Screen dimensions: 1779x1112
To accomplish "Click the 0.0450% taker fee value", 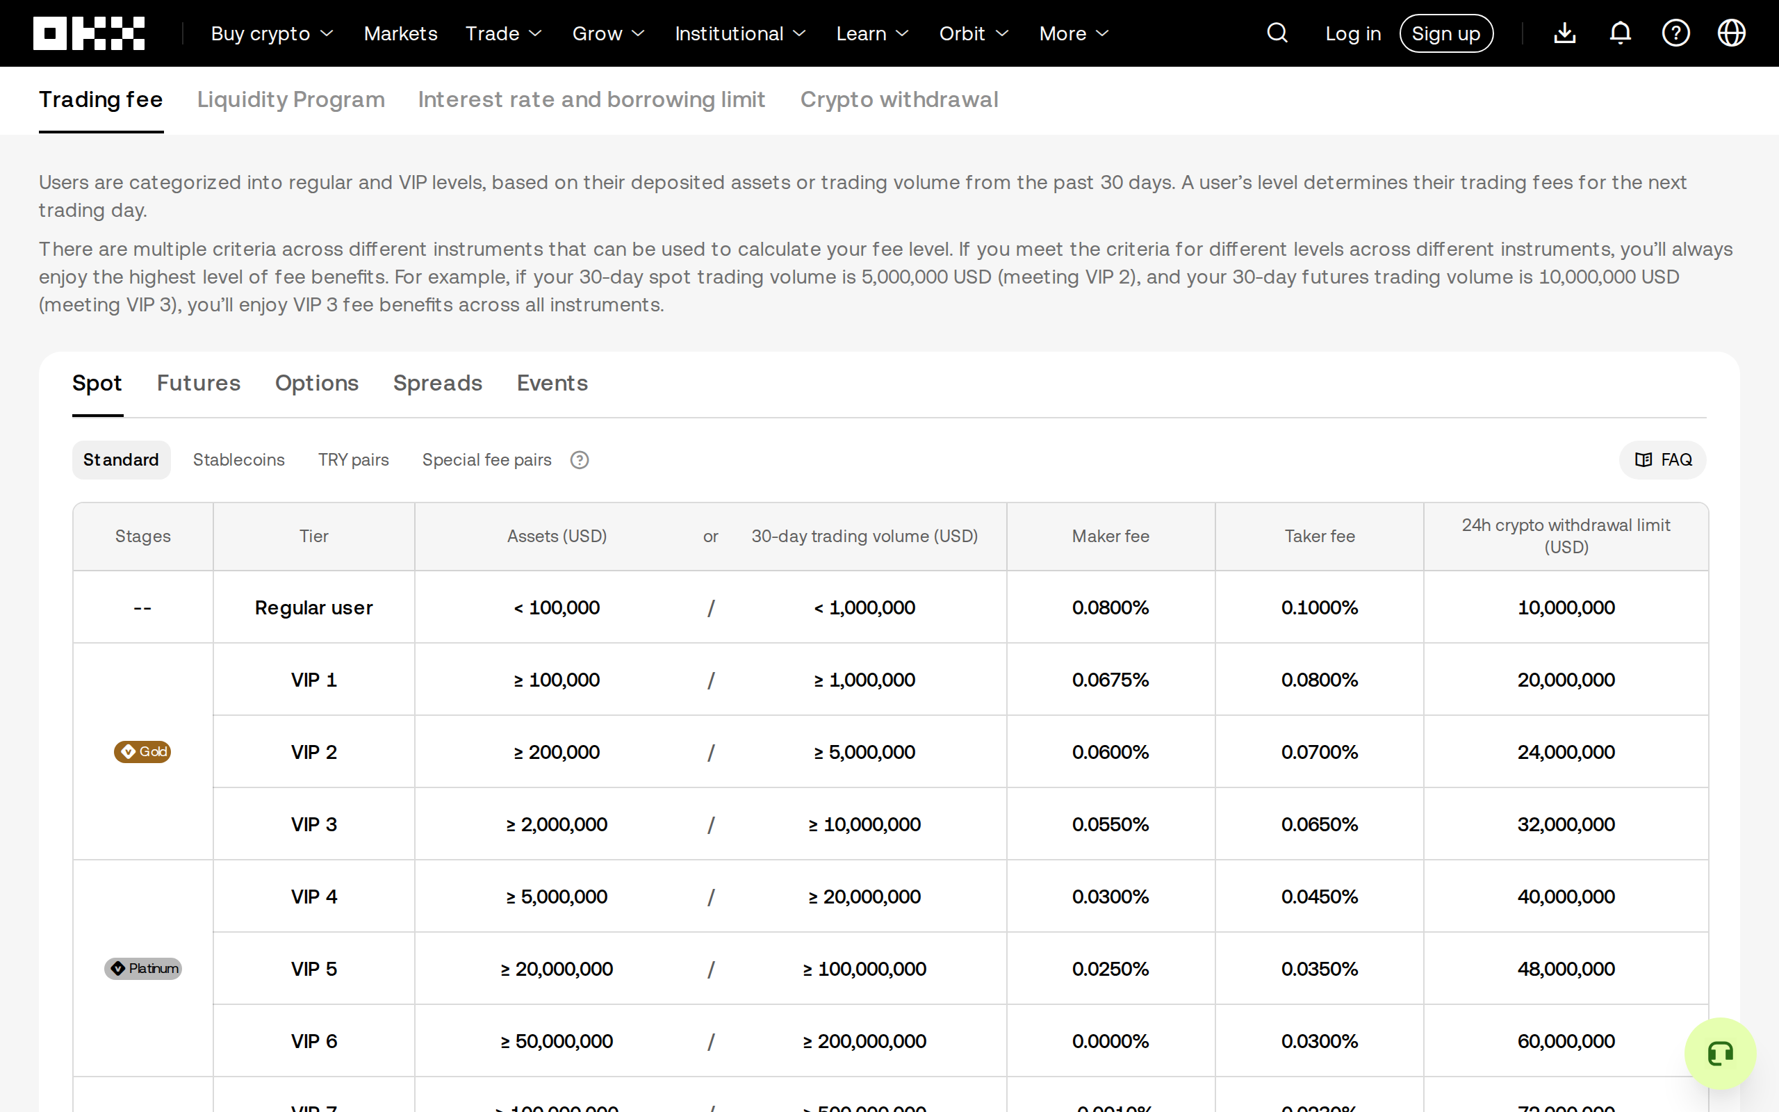I will 1320,897.
